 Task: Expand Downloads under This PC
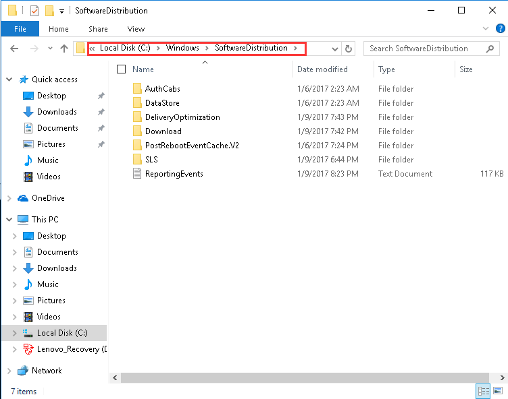tap(15, 268)
